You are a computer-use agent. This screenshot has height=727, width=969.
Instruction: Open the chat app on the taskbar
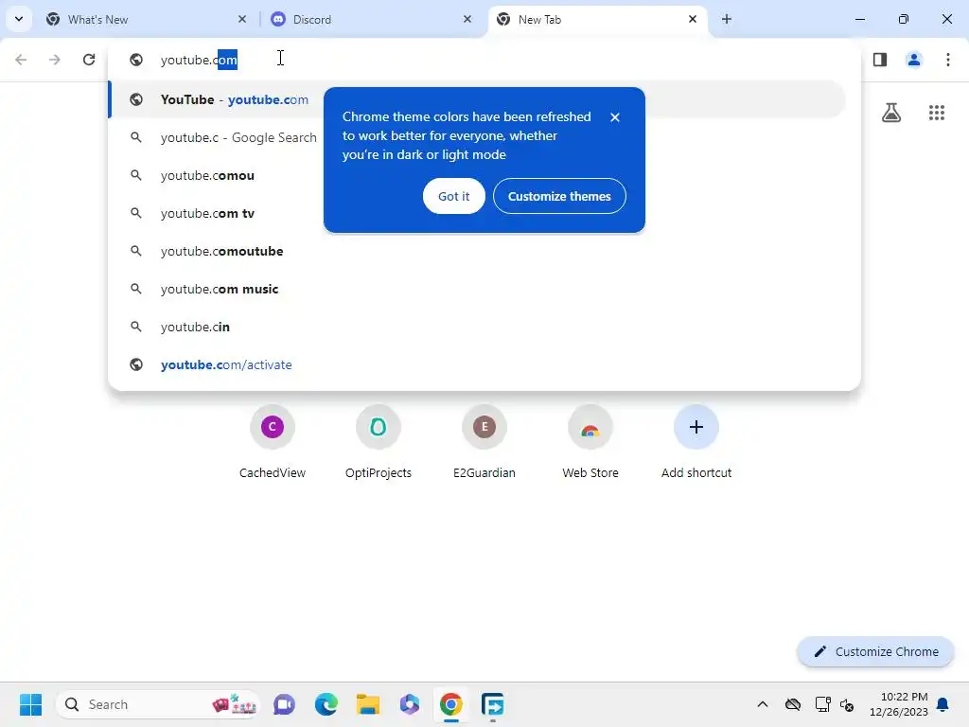point(284,704)
